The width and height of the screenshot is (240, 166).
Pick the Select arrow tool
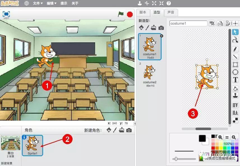(x=235, y=32)
